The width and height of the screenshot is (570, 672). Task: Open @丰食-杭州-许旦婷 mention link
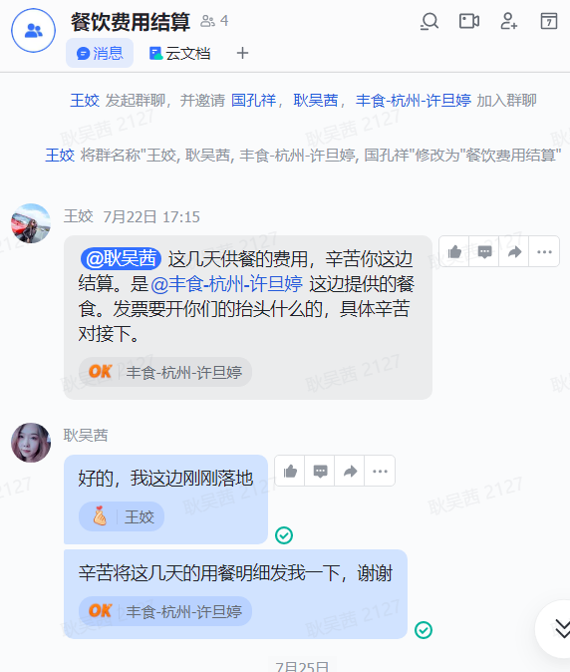click(x=226, y=284)
